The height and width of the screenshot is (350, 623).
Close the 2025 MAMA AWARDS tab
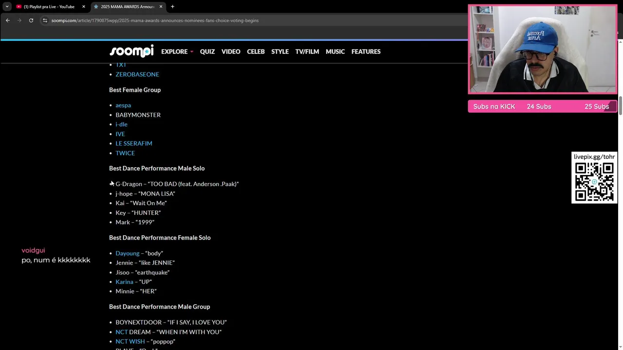161,6
